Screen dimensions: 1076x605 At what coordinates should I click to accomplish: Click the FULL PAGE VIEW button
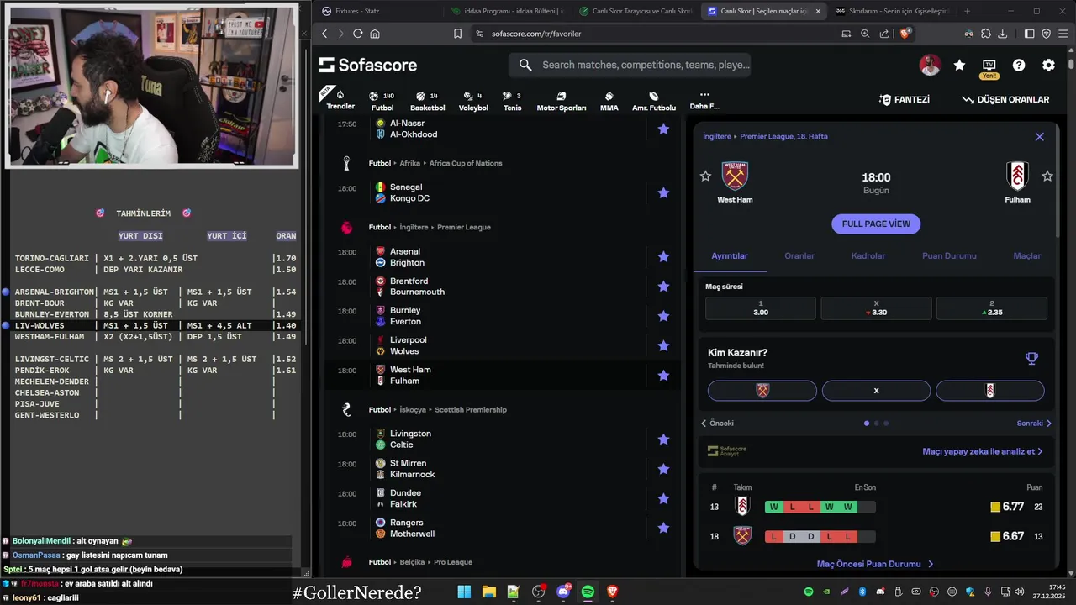tap(876, 224)
